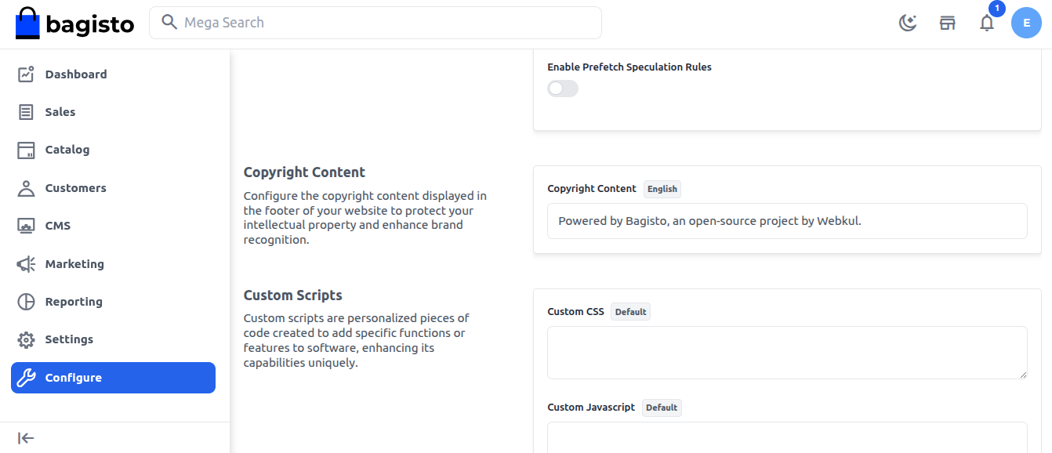Open the Settings menu item
The image size is (1052, 453).
click(x=69, y=339)
